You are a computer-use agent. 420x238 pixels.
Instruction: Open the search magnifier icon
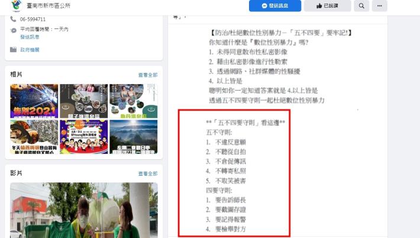[361, 6]
